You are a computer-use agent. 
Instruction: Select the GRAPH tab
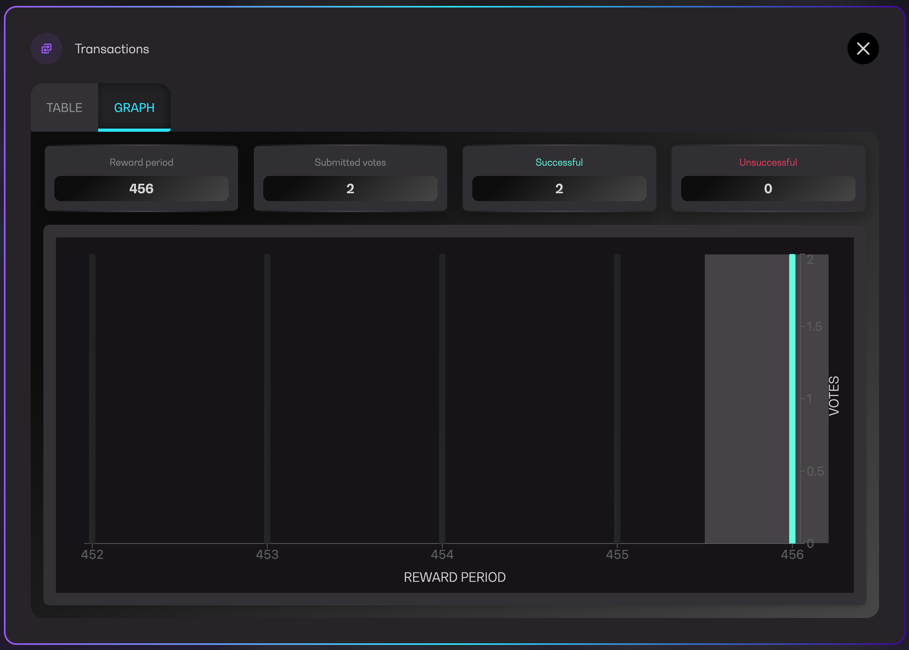134,108
